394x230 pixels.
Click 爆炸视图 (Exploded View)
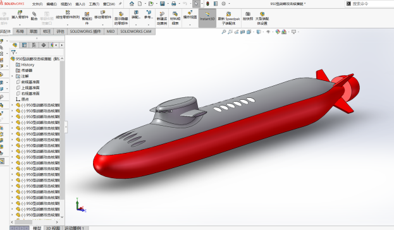tap(190, 15)
